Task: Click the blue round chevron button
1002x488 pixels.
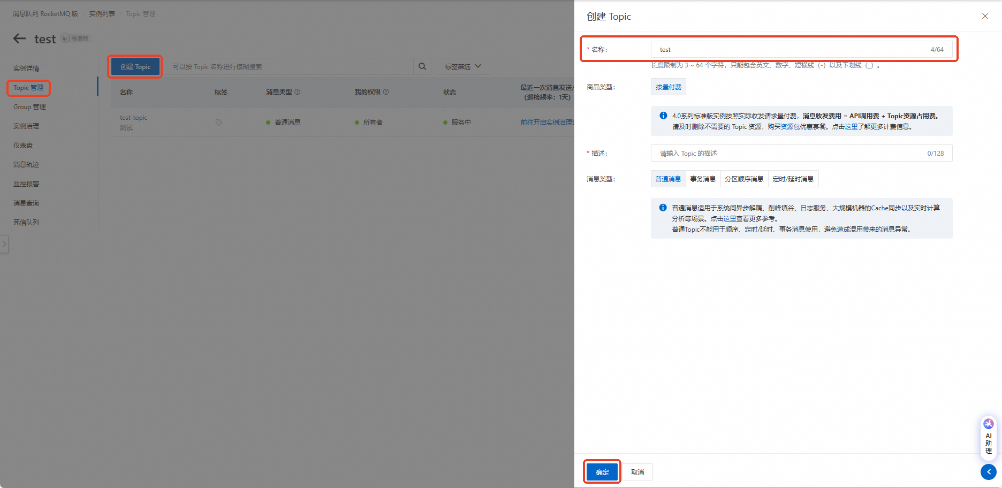Action: pos(989,472)
